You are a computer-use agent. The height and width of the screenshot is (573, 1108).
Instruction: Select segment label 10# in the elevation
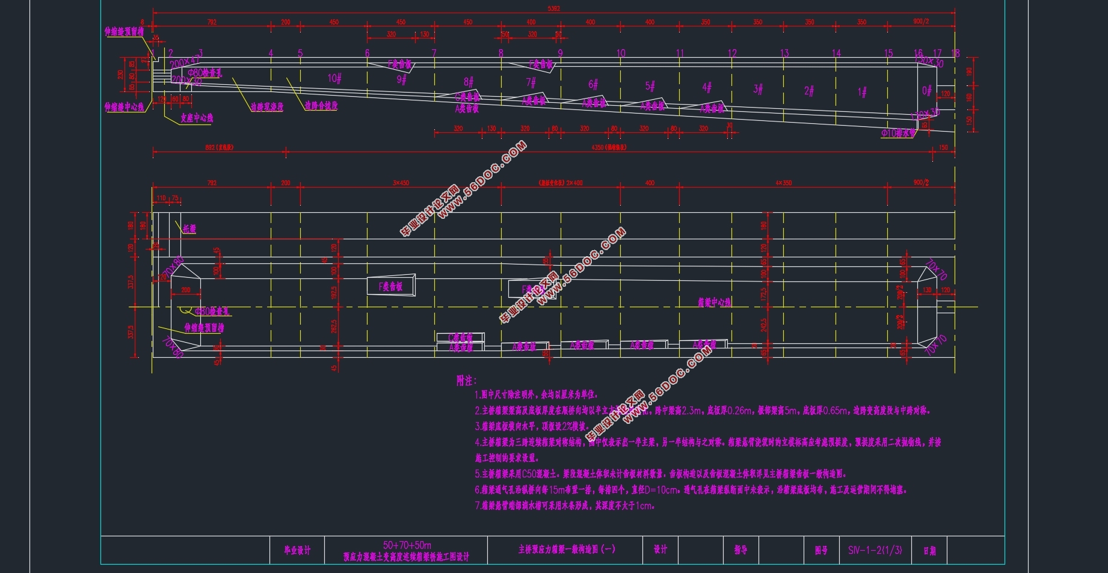(335, 78)
